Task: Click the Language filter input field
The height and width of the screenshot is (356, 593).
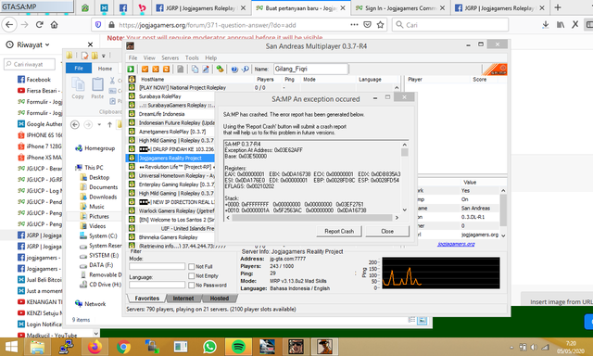Action: [157, 285]
